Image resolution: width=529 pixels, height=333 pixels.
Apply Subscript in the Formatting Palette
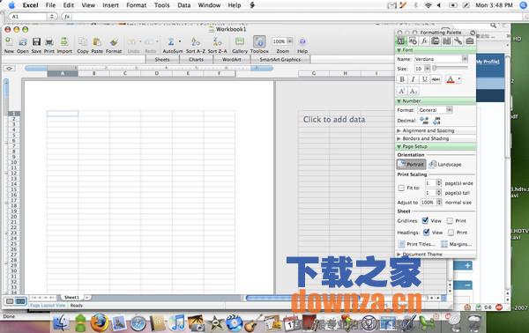(x=414, y=91)
